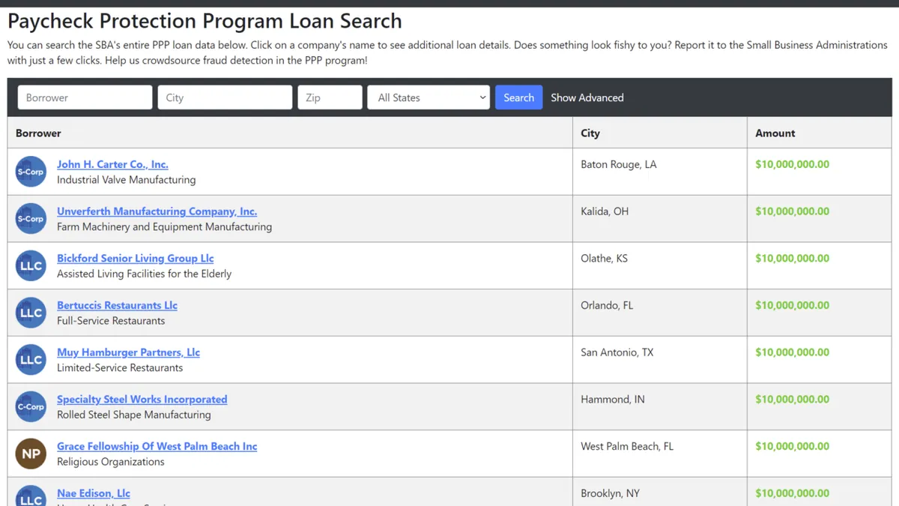Click the LLC badge beside Bickford Senior Living
Viewport: 899px width, 506px height.
click(x=31, y=265)
